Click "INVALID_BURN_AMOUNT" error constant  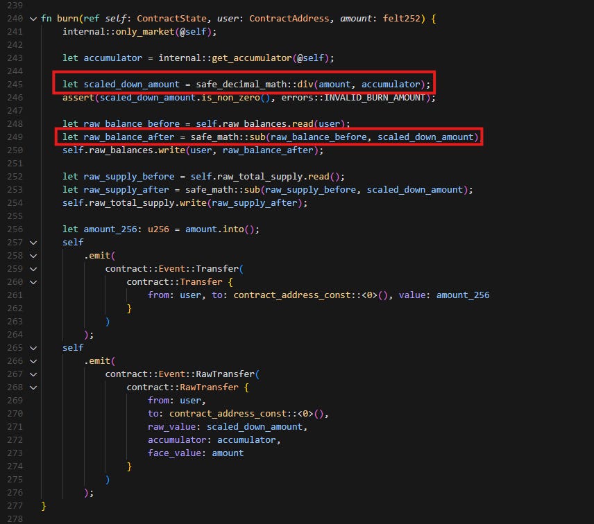pos(375,98)
